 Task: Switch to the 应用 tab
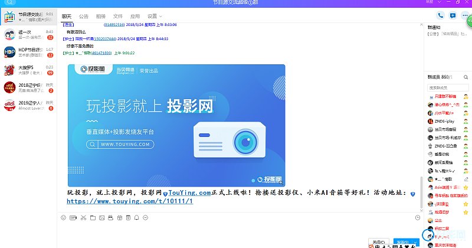[x=135, y=17]
